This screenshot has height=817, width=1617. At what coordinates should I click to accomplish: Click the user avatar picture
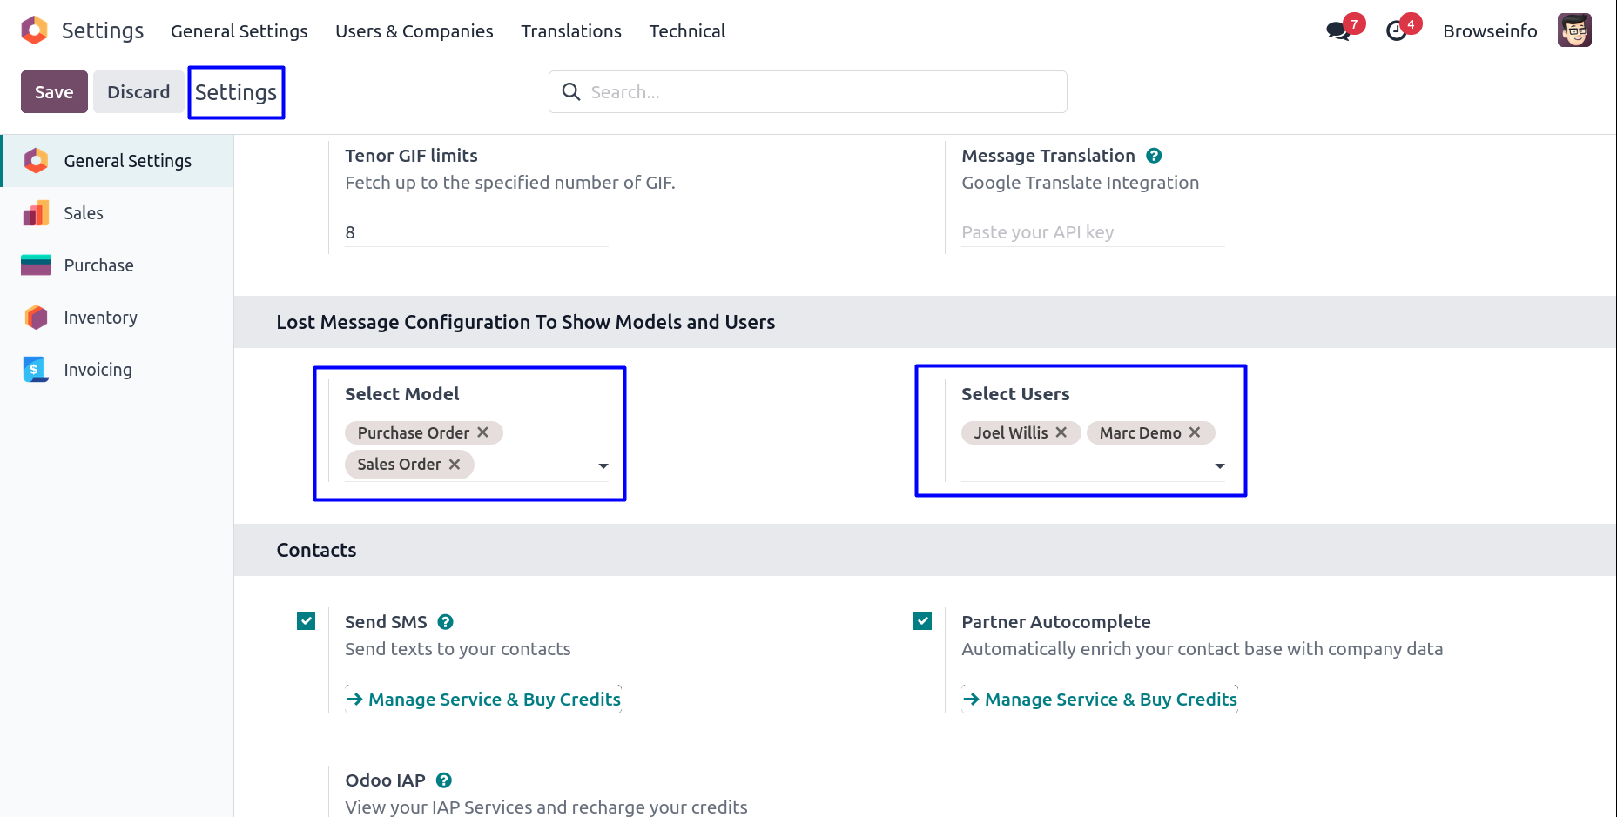[1573, 30]
